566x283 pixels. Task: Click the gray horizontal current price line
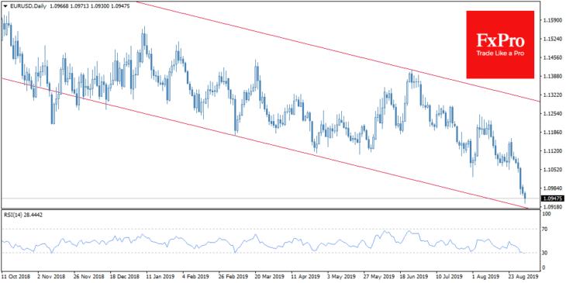click(x=271, y=198)
